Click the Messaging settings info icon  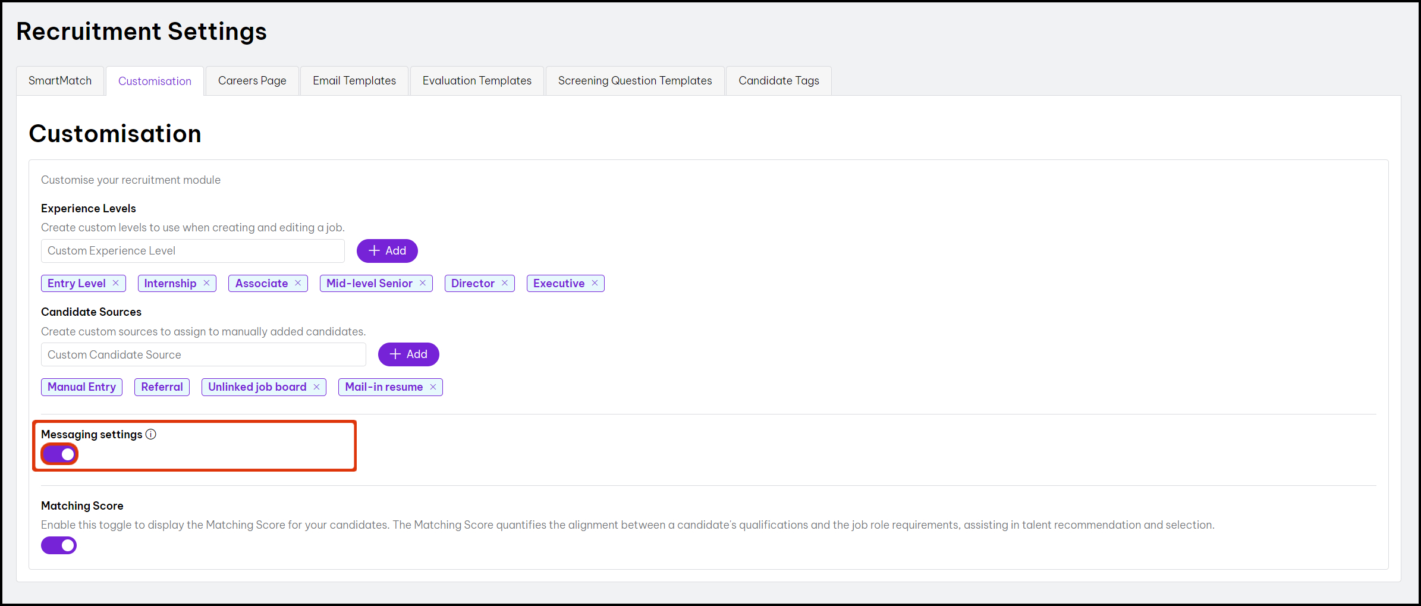tap(151, 434)
